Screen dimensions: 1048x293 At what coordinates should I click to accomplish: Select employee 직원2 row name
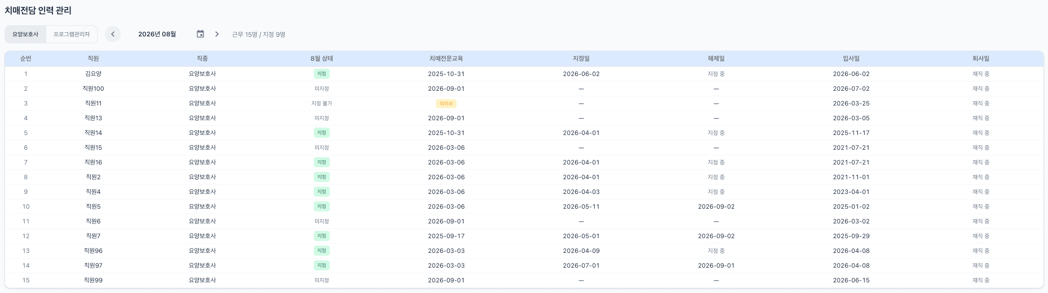pos(93,177)
